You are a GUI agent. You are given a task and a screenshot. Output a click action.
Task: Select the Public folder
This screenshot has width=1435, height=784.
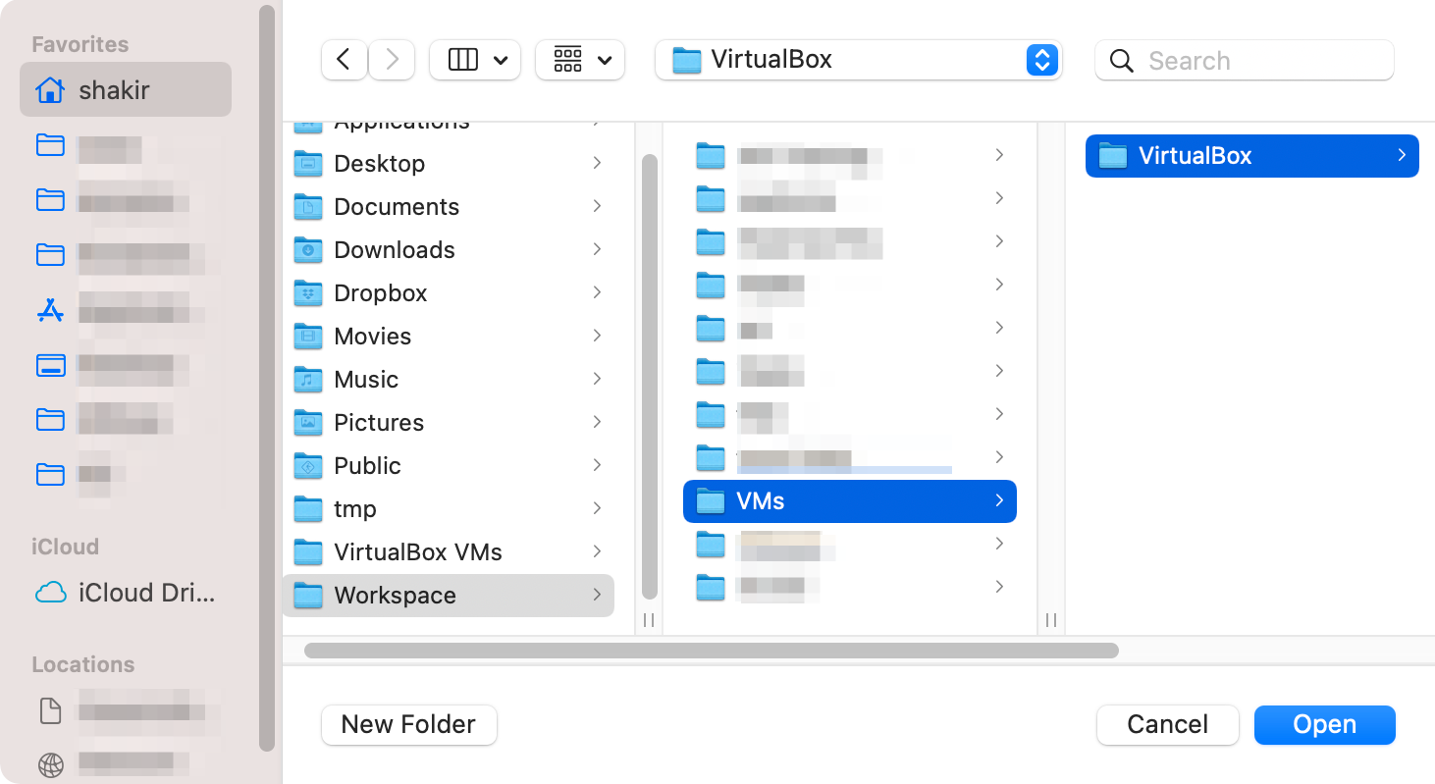449,466
